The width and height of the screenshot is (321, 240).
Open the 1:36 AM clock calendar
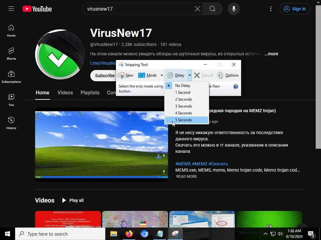tap(294, 234)
